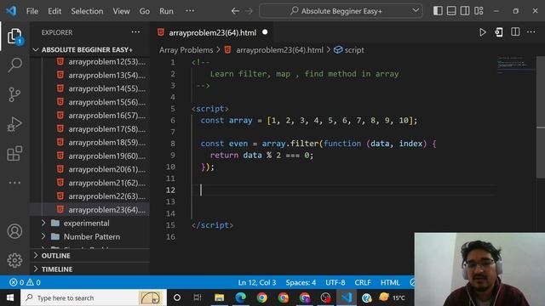Show additional views ellipsis in activity bar
This screenshot has height=306, width=545.
click(x=14, y=183)
